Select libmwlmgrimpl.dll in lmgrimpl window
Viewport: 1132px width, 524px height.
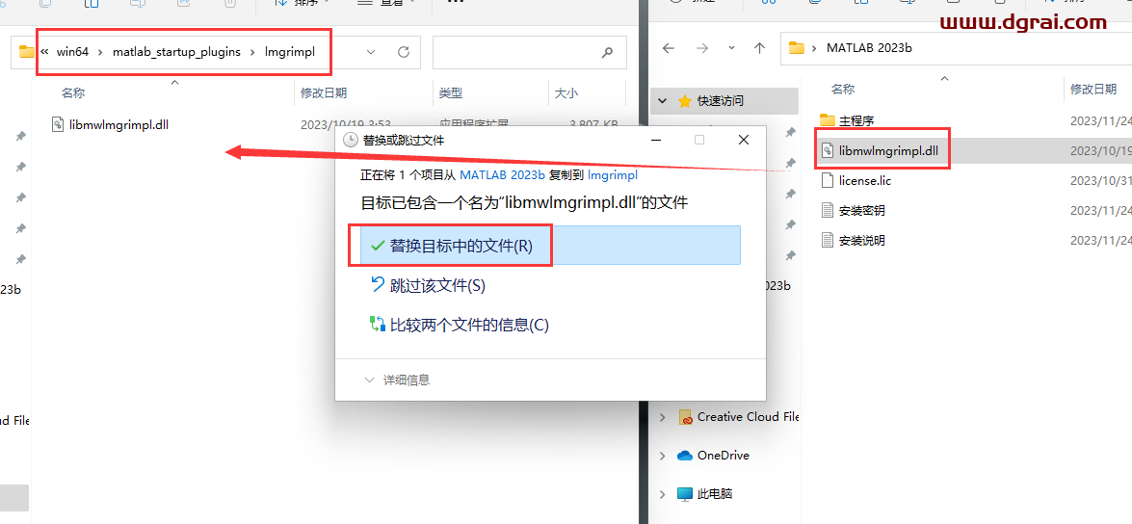click(x=119, y=124)
